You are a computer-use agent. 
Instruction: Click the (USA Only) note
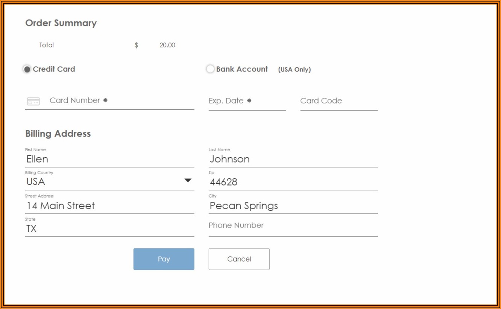tap(294, 70)
